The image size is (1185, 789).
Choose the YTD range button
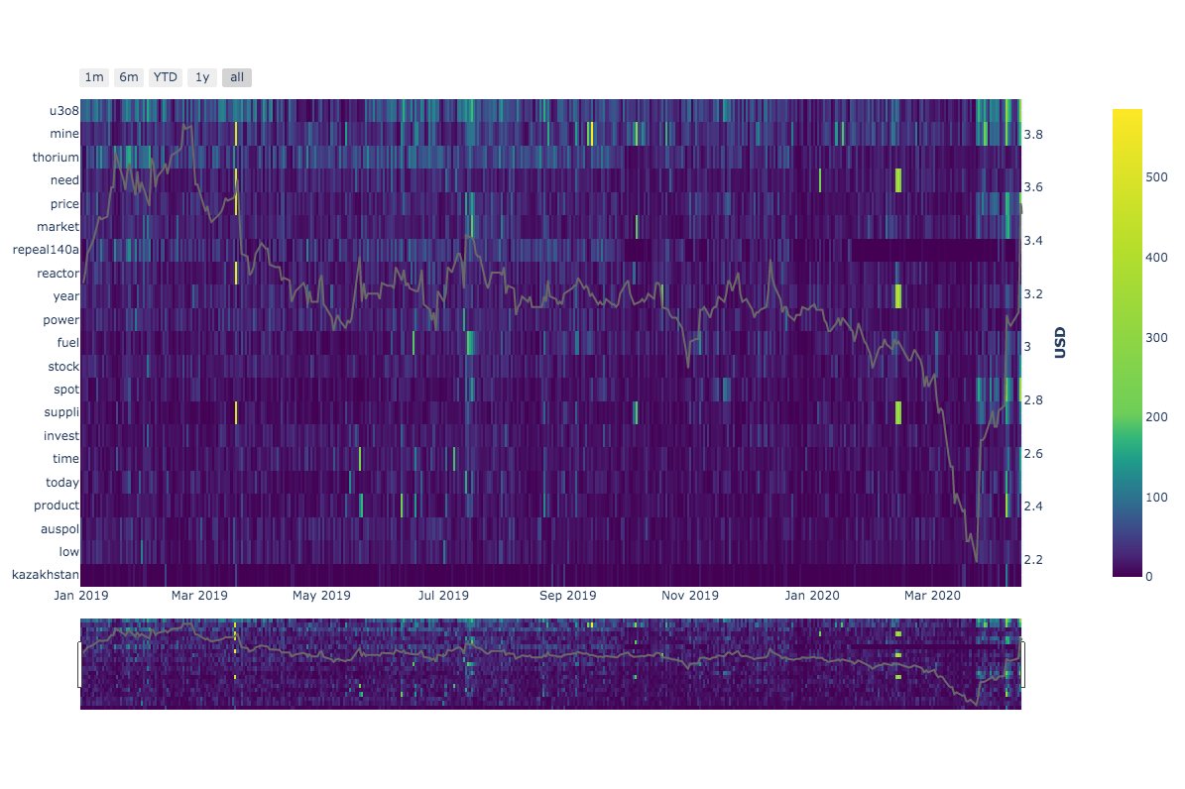(x=165, y=77)
